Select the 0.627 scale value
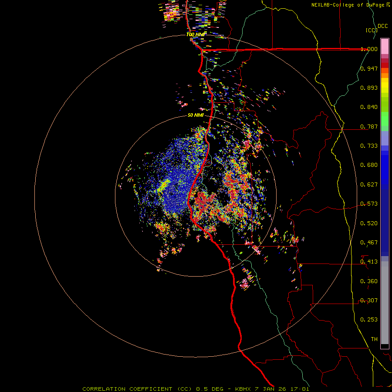Viewport: 392px width, 392px height. click(x=369, y=185)
